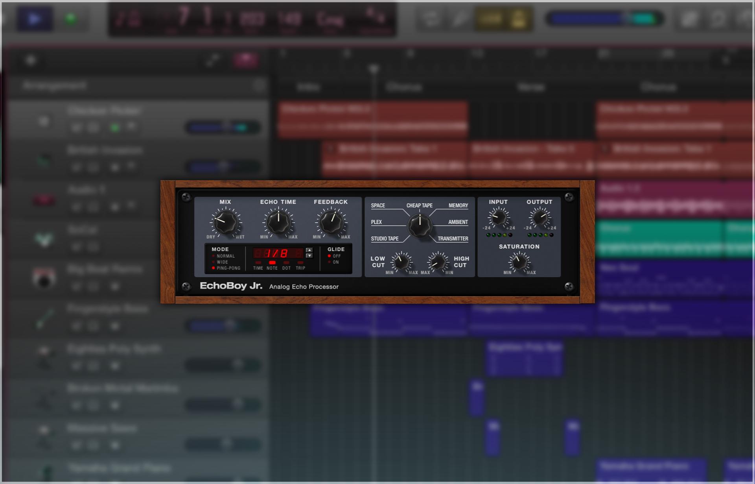
Task: Click the playhead marker on the timeline ruler
Action: point(374,69)
